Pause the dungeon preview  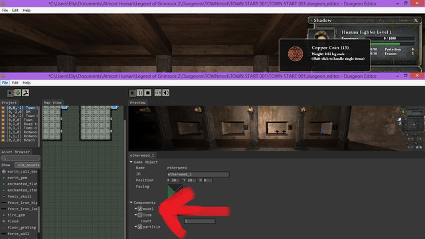[140, 93]
